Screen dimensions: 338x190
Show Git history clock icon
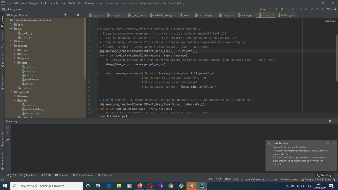(x=323, y=9)
